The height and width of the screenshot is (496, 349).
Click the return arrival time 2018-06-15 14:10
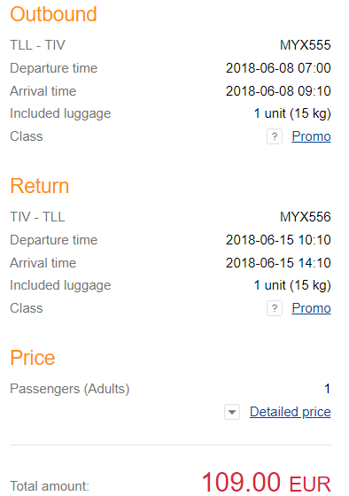click(x=278, y=263)
